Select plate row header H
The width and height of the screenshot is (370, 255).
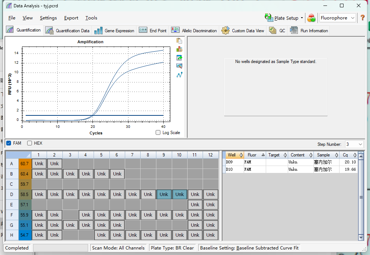point(11,235)
